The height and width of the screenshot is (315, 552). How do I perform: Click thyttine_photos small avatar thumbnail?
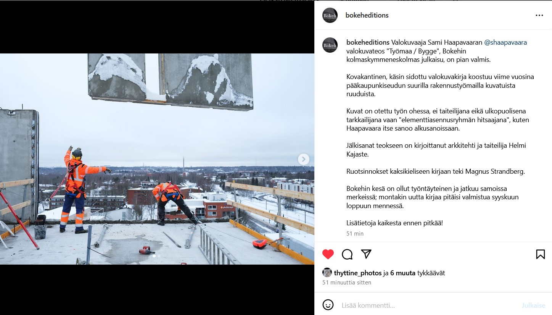327,273
